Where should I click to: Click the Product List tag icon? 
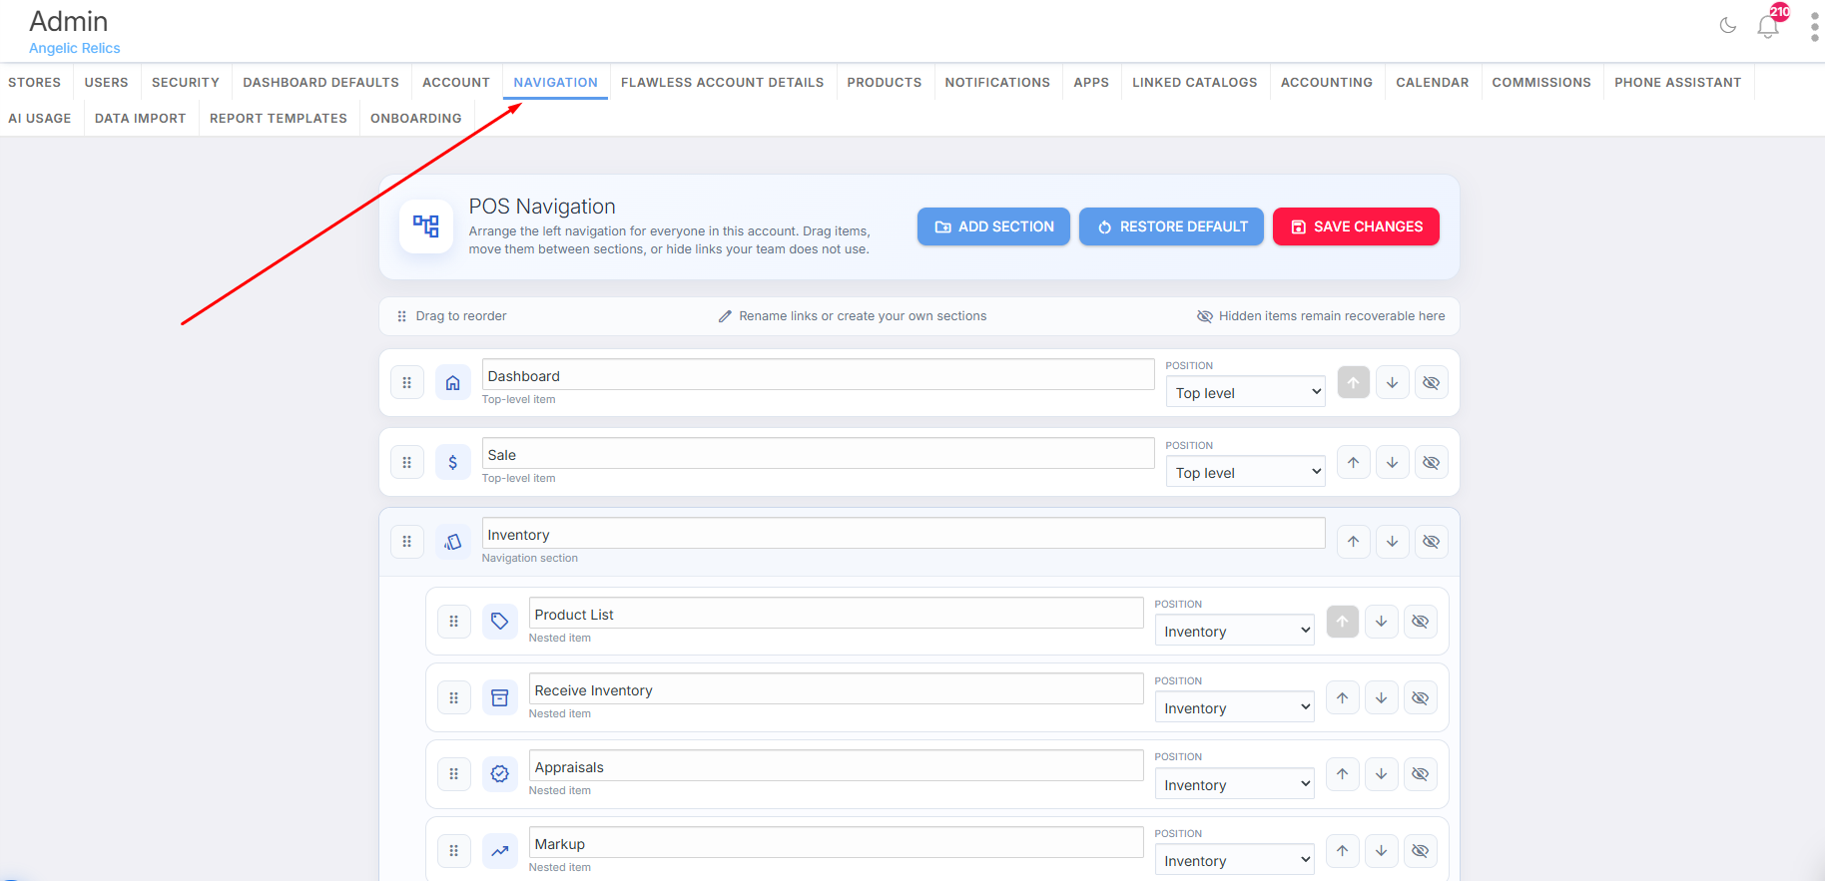click(x=500, y=622)
